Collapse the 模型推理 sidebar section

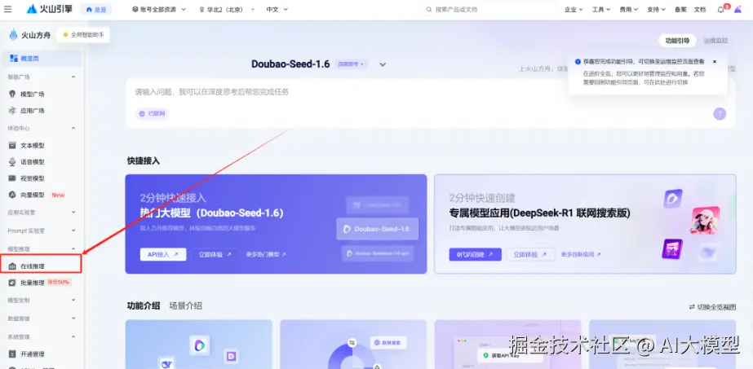73,248
